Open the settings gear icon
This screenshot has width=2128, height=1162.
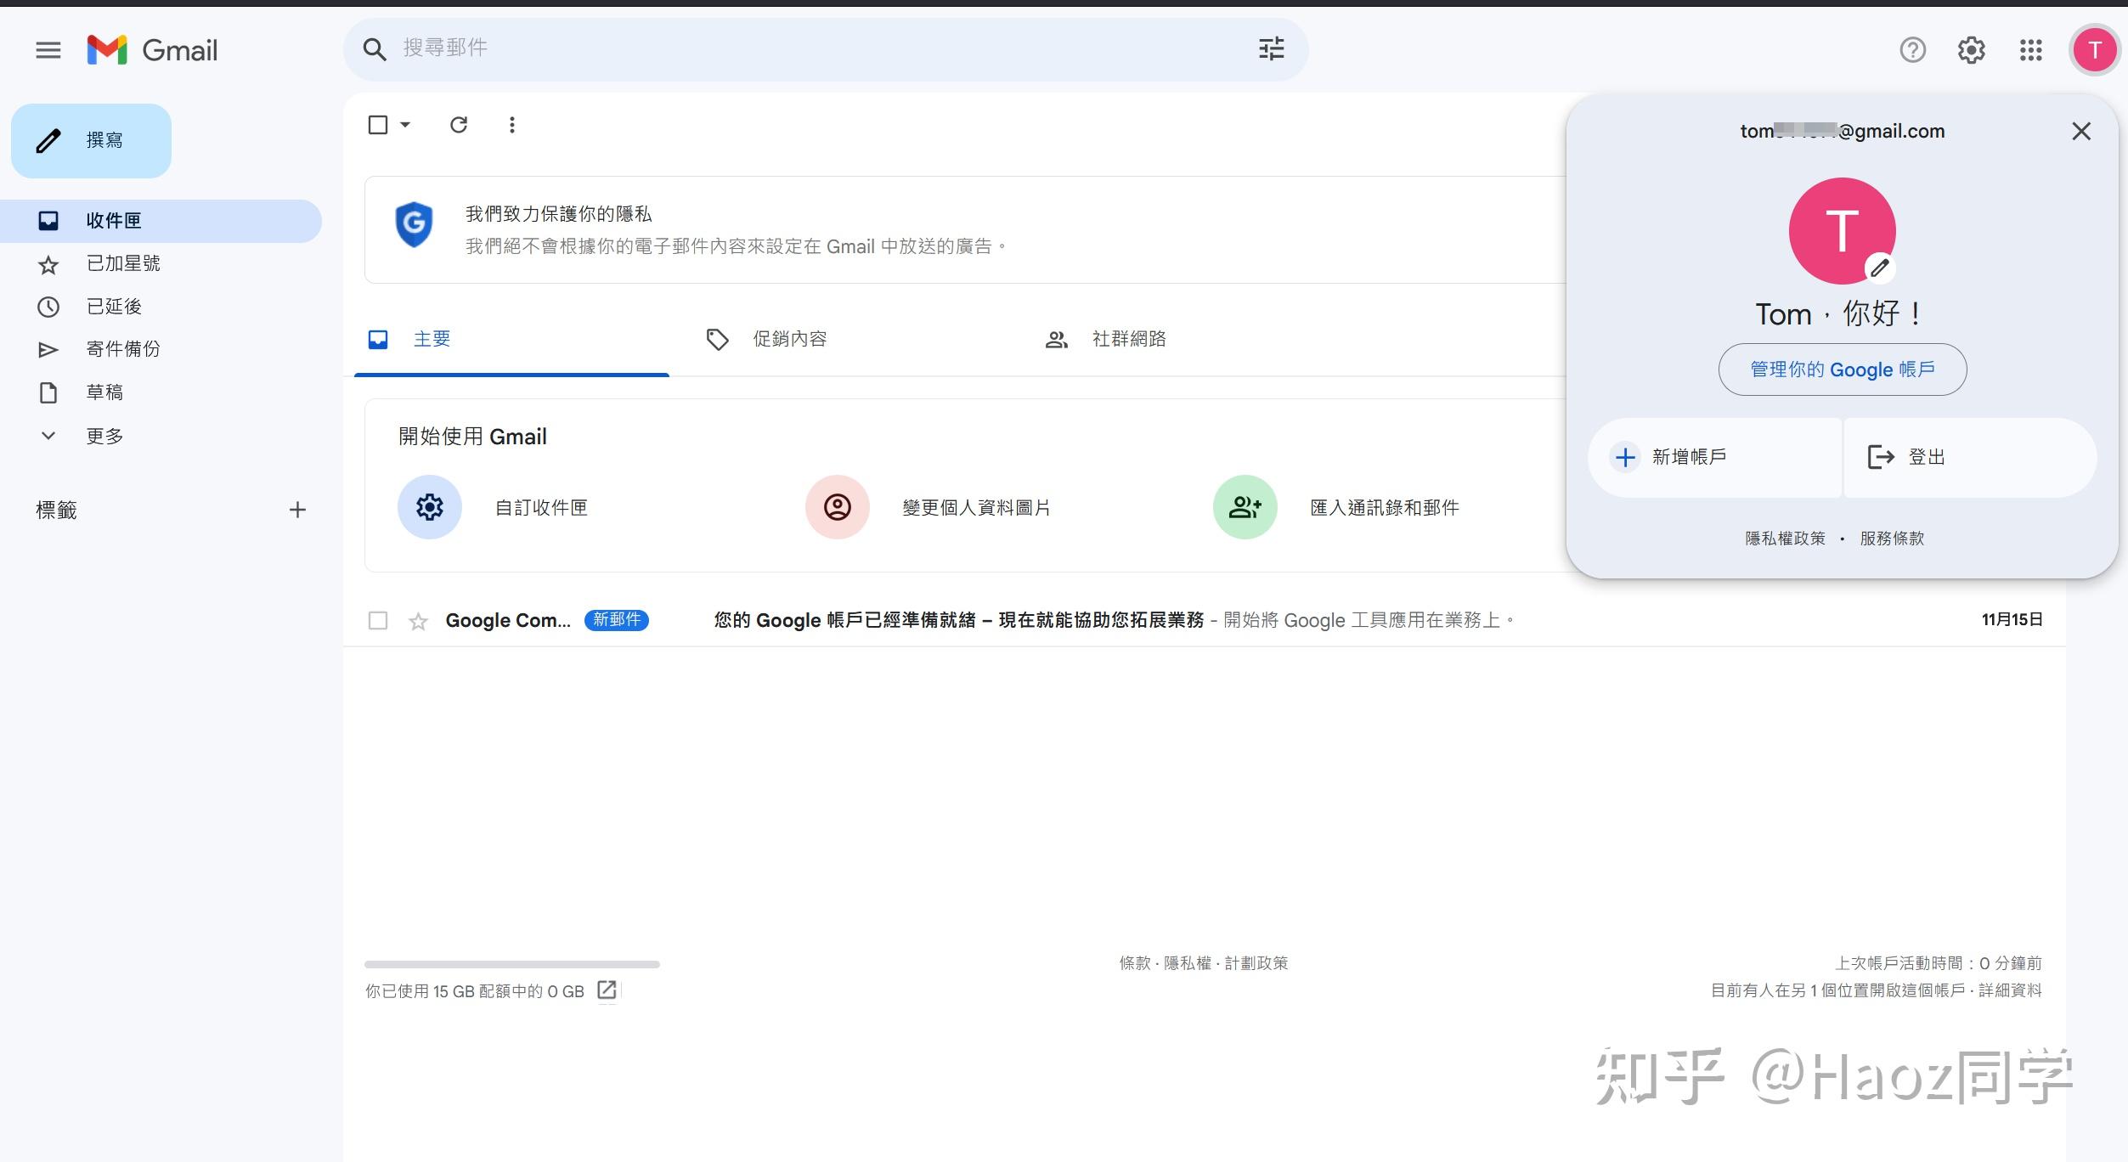click(1971, 50)
